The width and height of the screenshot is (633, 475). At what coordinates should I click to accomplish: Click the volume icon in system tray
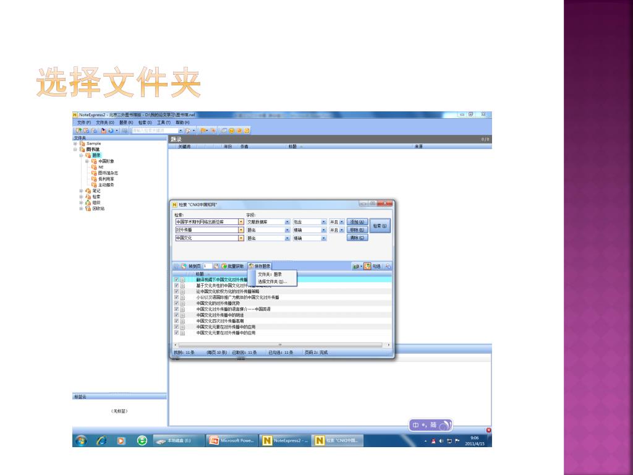point(441,441)
